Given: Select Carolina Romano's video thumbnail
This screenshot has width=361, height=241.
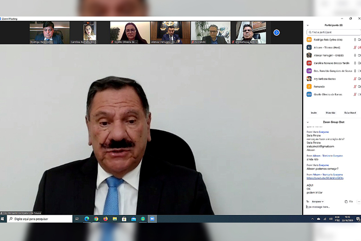Looking at the screenshot, I should [x=90, y=33].
